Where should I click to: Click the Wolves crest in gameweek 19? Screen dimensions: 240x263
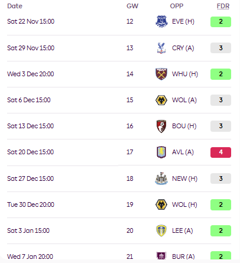tap(161, 204)
